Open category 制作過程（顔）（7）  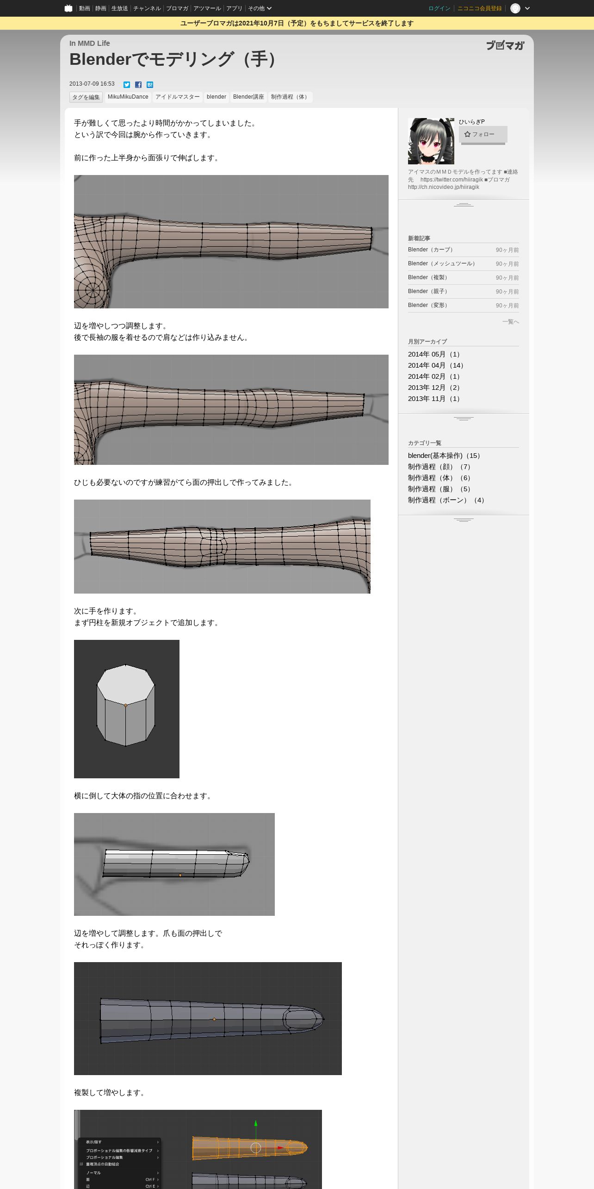tap(440, 467)
